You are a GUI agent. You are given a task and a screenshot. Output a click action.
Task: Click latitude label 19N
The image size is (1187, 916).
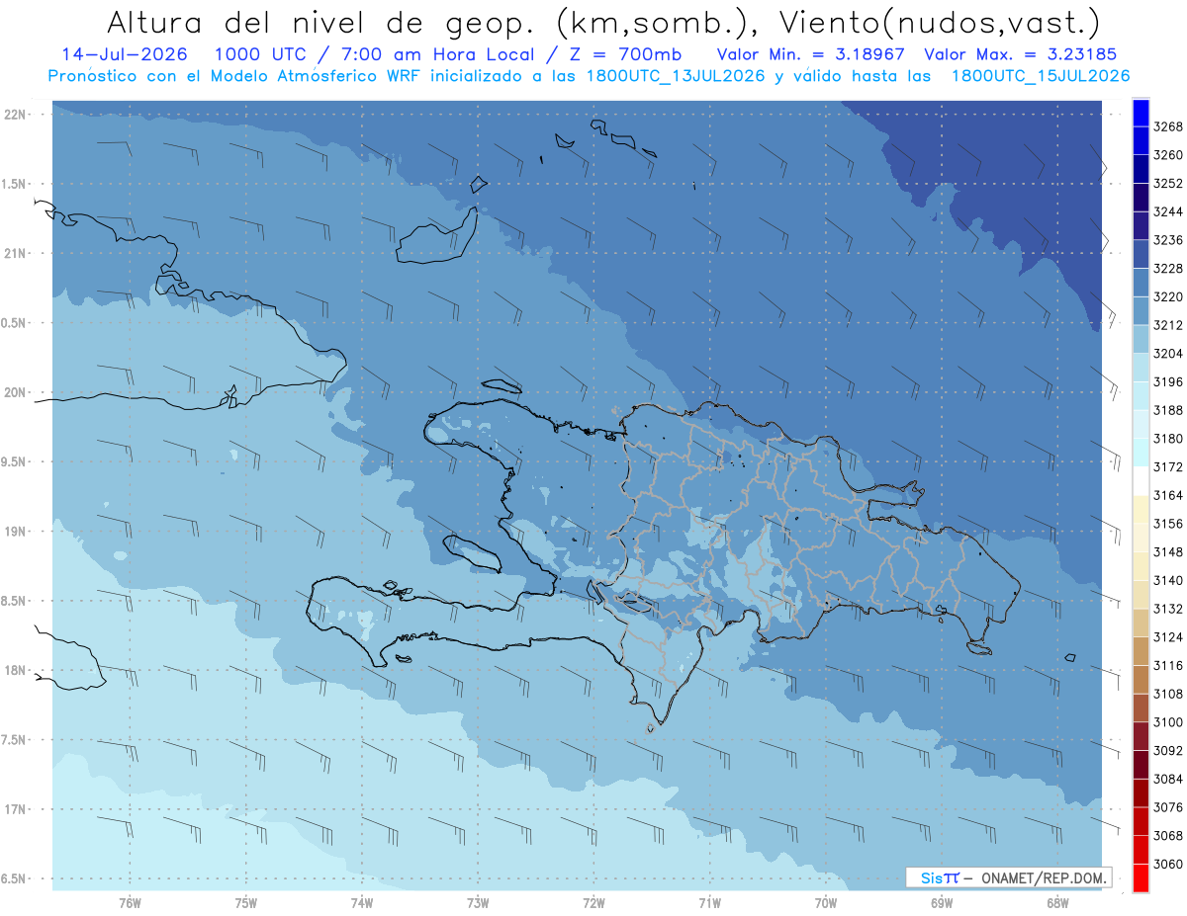click(x=16, y=532)
